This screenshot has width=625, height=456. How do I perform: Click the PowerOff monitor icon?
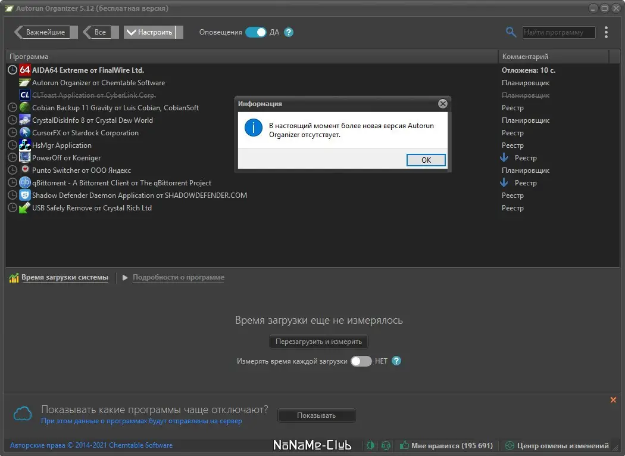point(25,157)
